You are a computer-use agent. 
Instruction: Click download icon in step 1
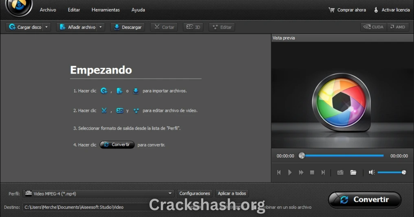[136, 91]
